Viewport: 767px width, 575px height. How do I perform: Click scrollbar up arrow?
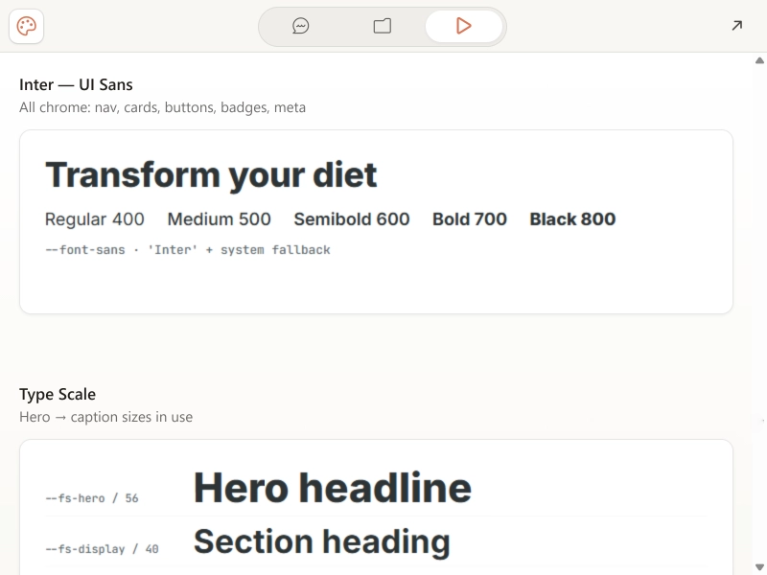(x=759, y=60)
